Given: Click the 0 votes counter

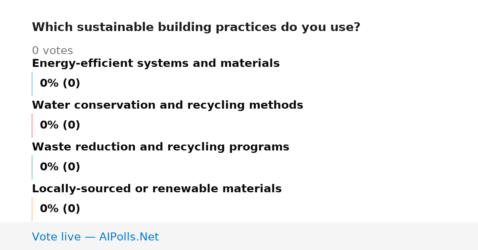Looking at the screenshot, I should point(52,51).
